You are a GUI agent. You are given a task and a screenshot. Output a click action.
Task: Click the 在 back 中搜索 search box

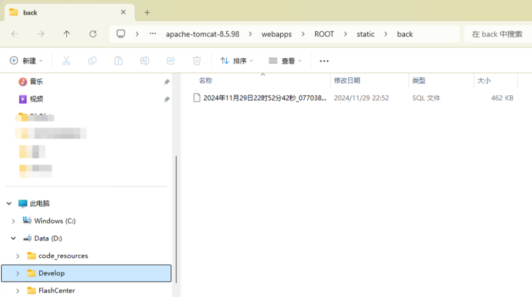(x=497, y=34)
